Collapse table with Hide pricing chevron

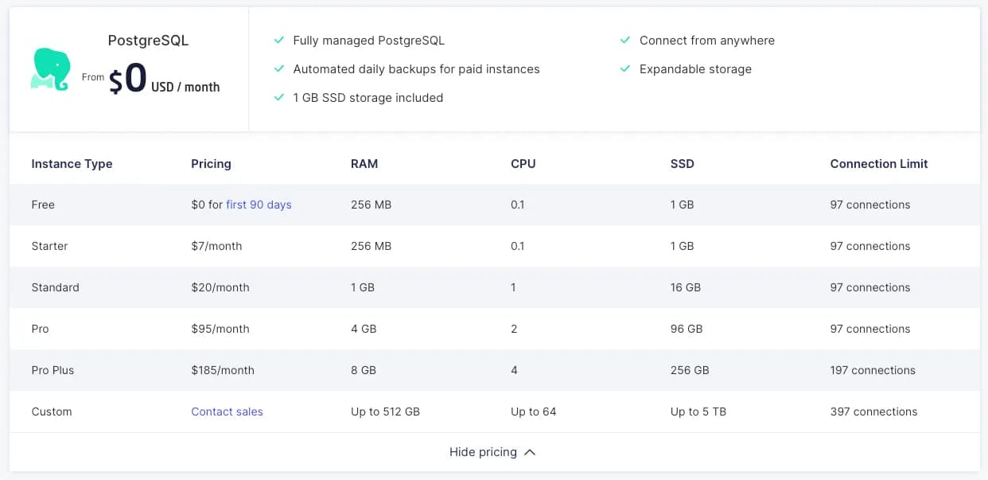[530, 452]
